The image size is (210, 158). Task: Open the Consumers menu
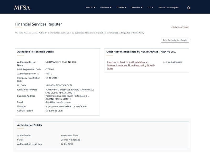tap(104, 8)
